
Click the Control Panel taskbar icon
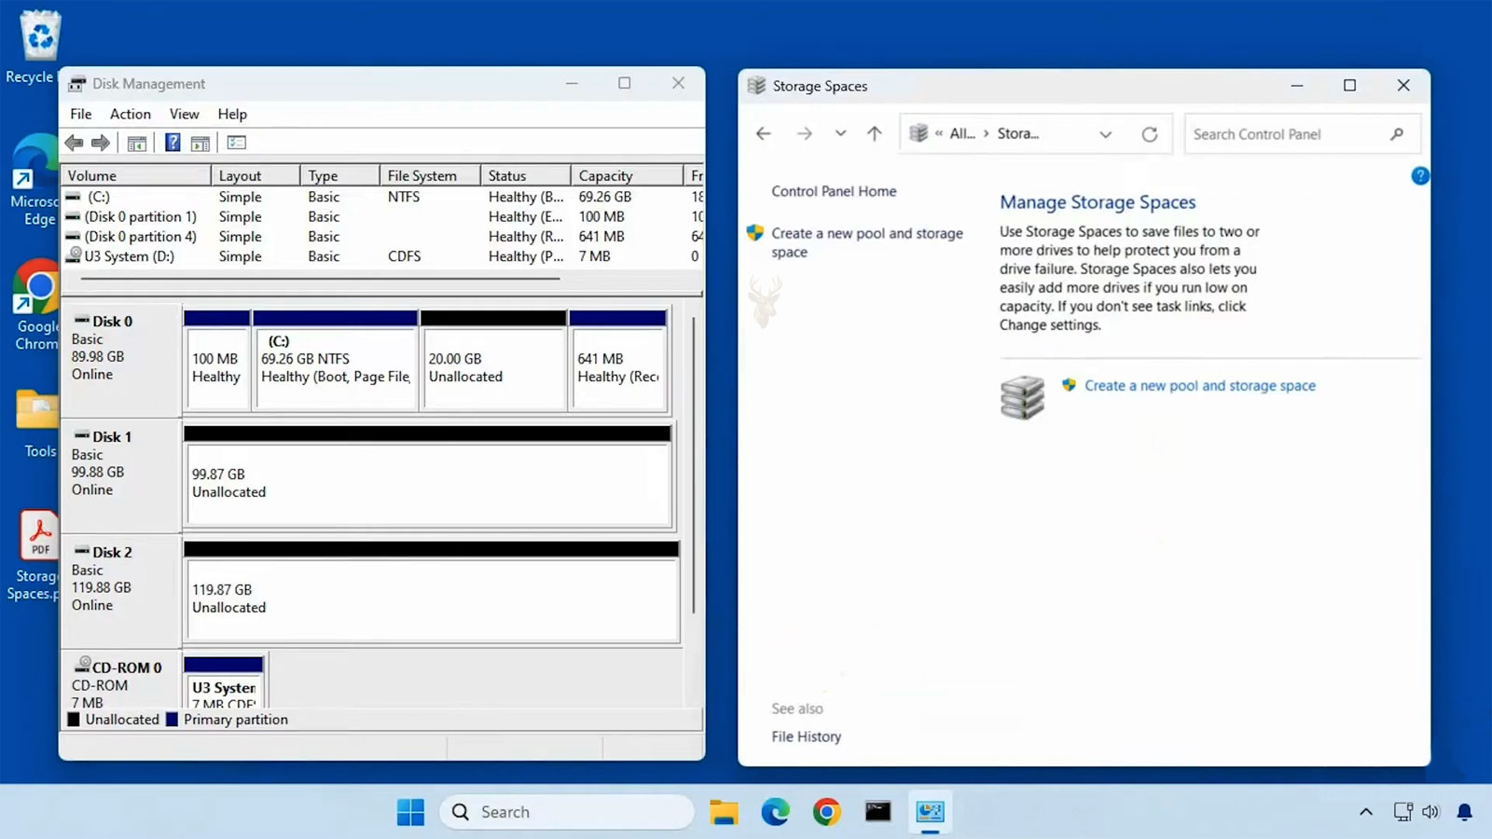930,812
